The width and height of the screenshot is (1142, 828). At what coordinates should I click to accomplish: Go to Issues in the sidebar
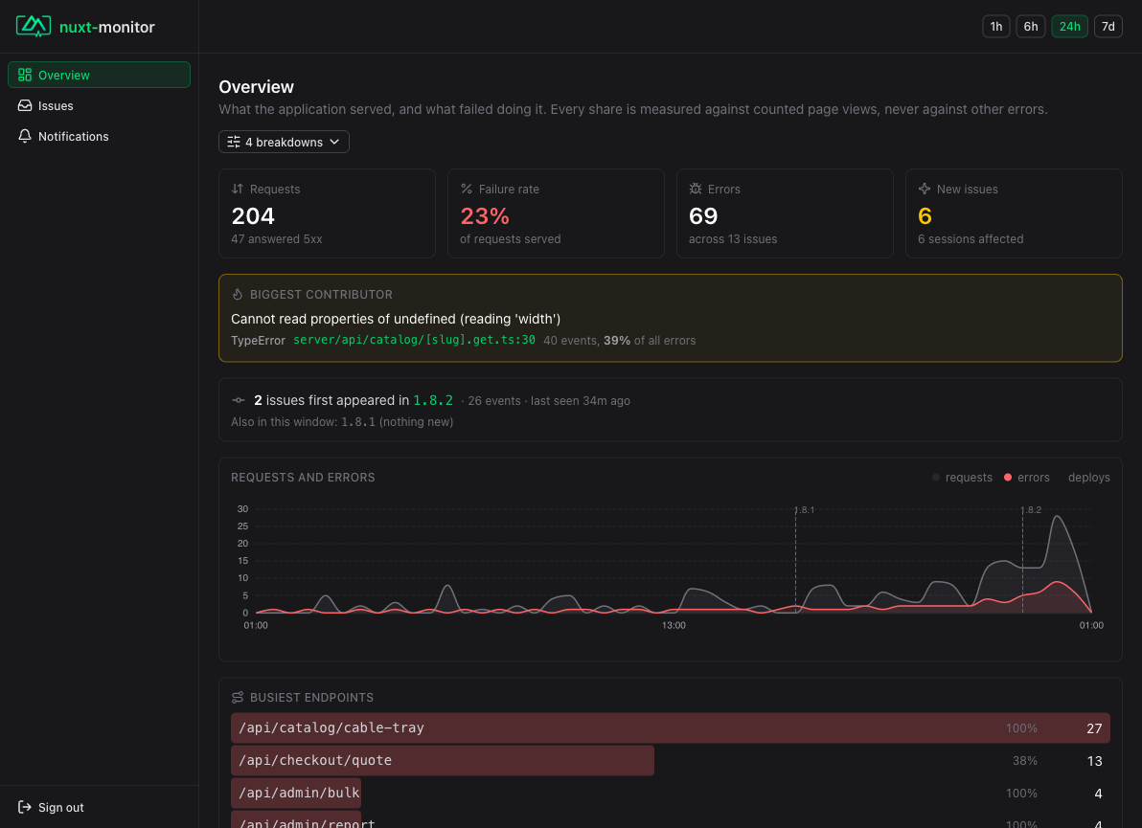coord(99,105)
